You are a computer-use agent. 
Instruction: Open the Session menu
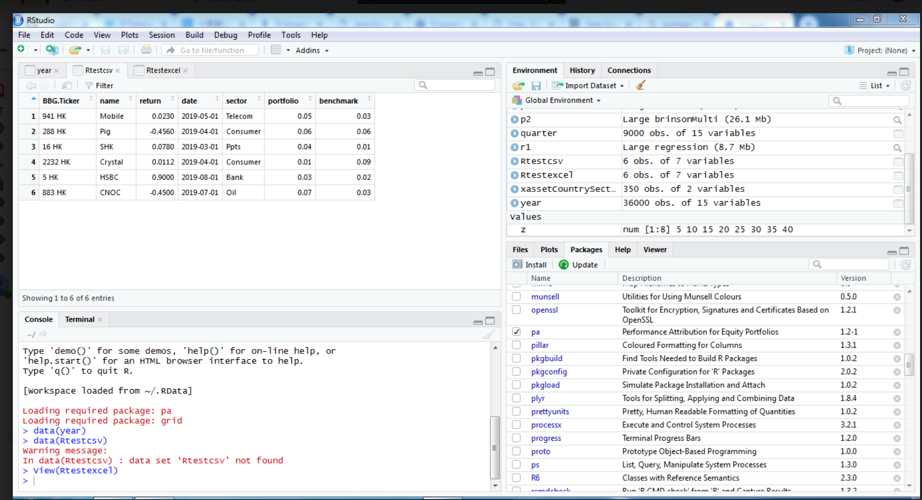click(161, 35)
